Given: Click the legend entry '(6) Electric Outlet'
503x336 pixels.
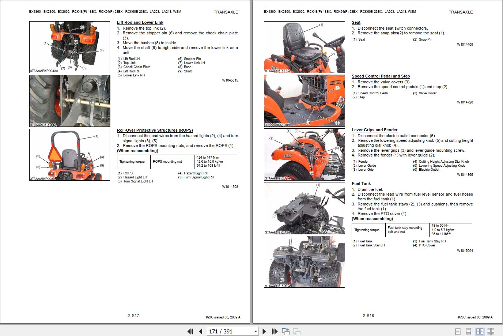Looking at the screenshot, I should tap(426, 170).
